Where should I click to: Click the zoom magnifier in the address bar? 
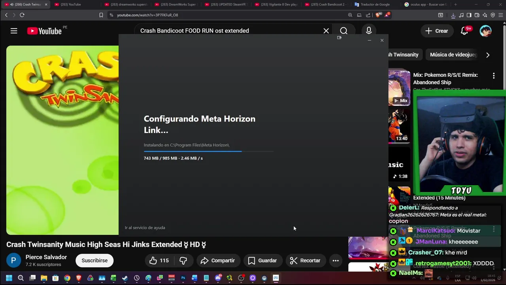pos(350,15)
